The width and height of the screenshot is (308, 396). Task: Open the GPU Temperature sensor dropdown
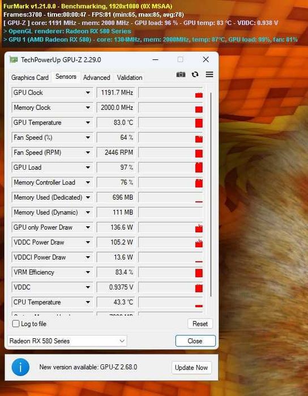point(88,123)
